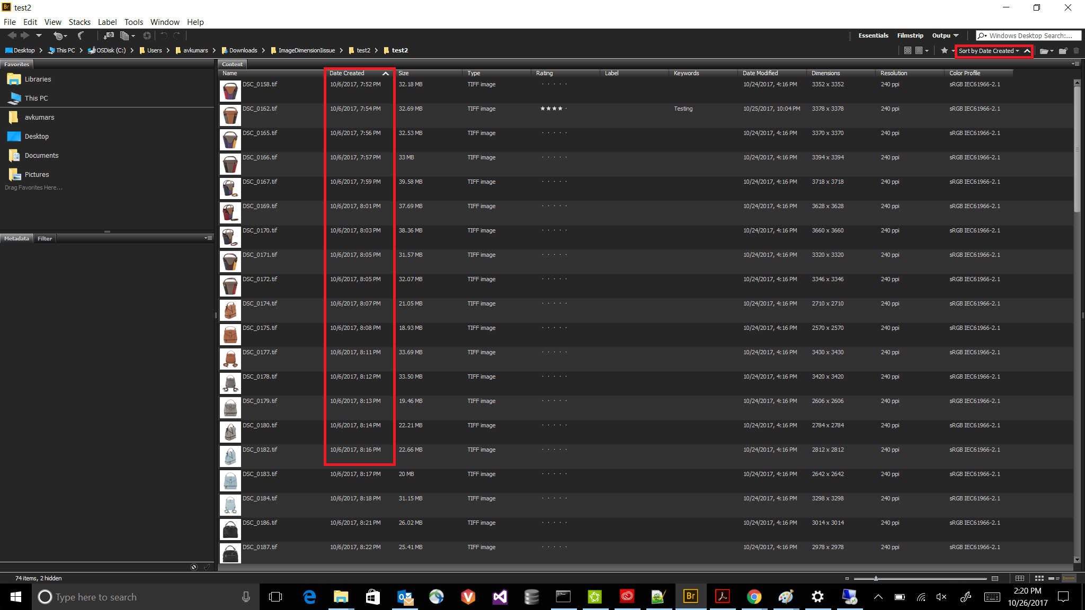Open in Camera Raw aperture icon
1085x610 pixels.
pyautogui.click(x=147, y=35)
